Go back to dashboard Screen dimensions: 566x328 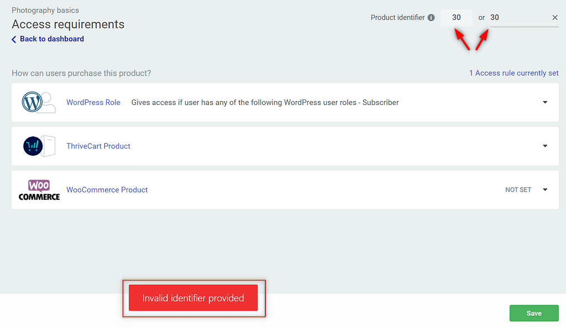(51, 39)
